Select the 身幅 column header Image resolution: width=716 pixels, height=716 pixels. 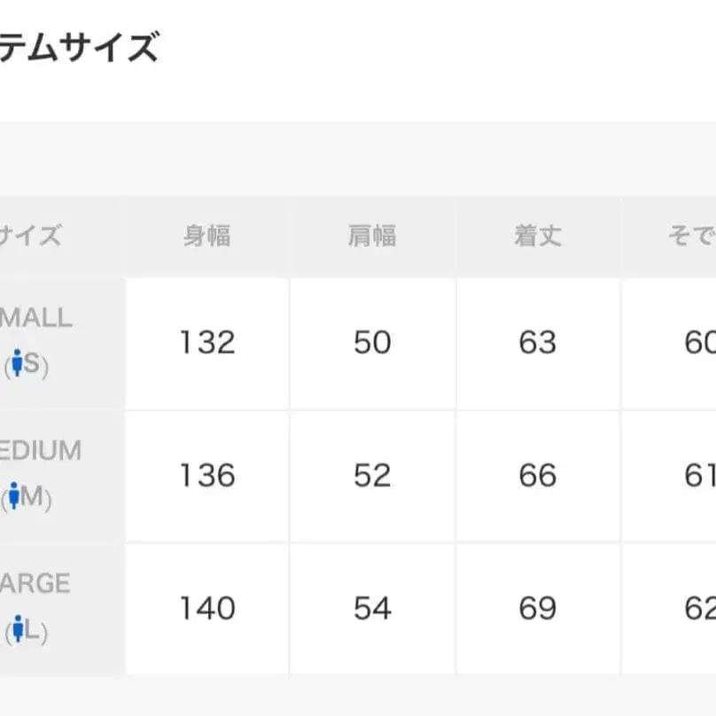pyautogui.click(x=207, y=237)
